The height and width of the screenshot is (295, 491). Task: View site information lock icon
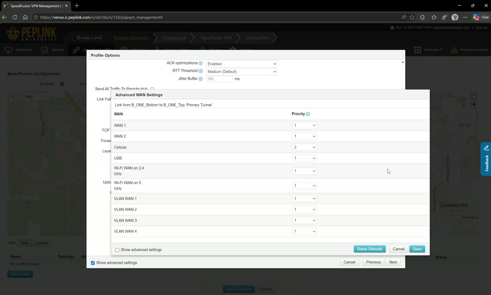pos(35,17)
